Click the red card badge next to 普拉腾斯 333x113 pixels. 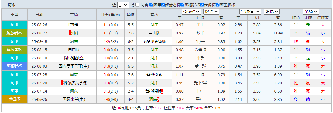click(x=162, y=91)
